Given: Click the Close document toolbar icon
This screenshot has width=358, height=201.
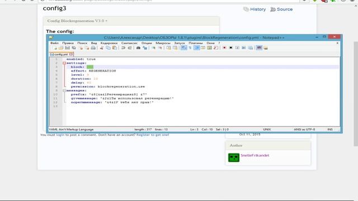Looking at the screenshot, I should pos(81,48).
